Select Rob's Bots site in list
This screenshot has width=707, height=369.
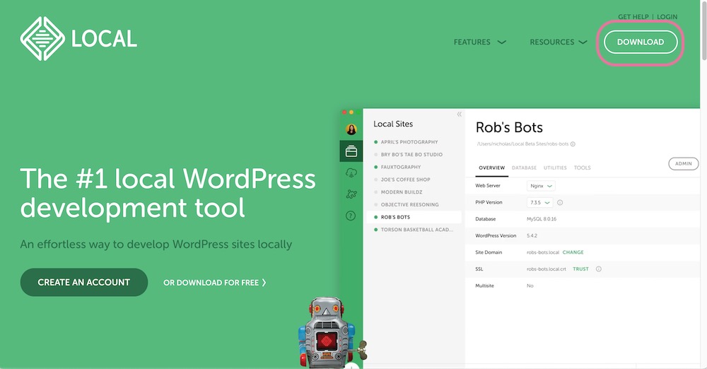pyautogui.click(x=414, y=217)
